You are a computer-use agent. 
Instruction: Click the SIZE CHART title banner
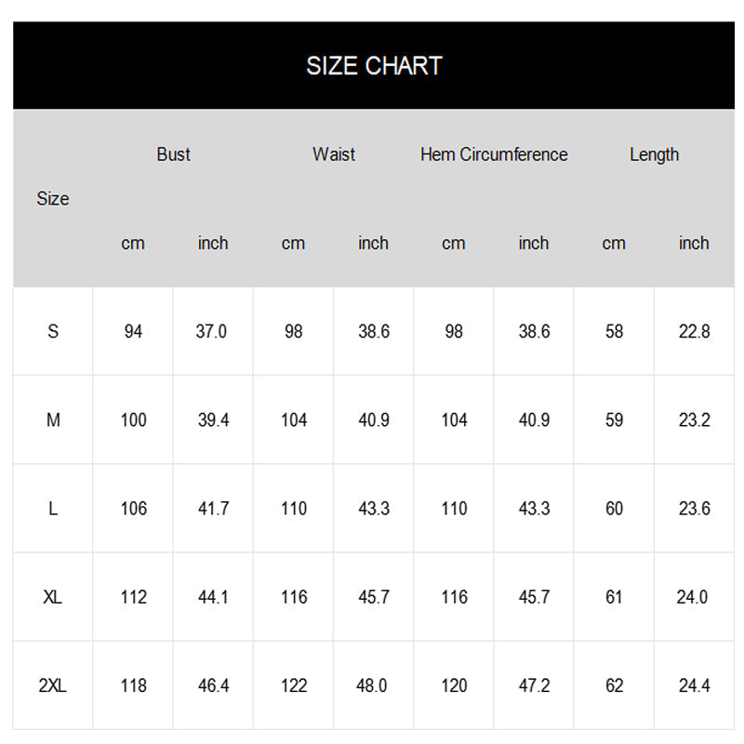[x=373, y=66]
